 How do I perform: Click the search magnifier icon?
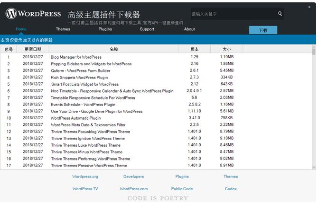[280, 14]
